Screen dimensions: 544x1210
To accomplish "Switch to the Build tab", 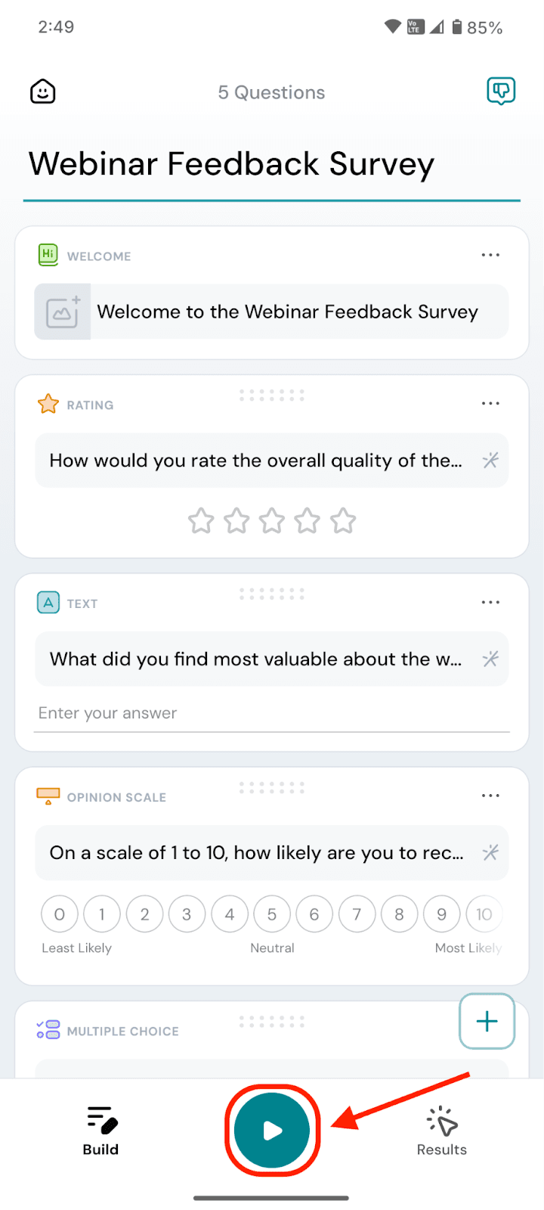I will [100, 1131].
